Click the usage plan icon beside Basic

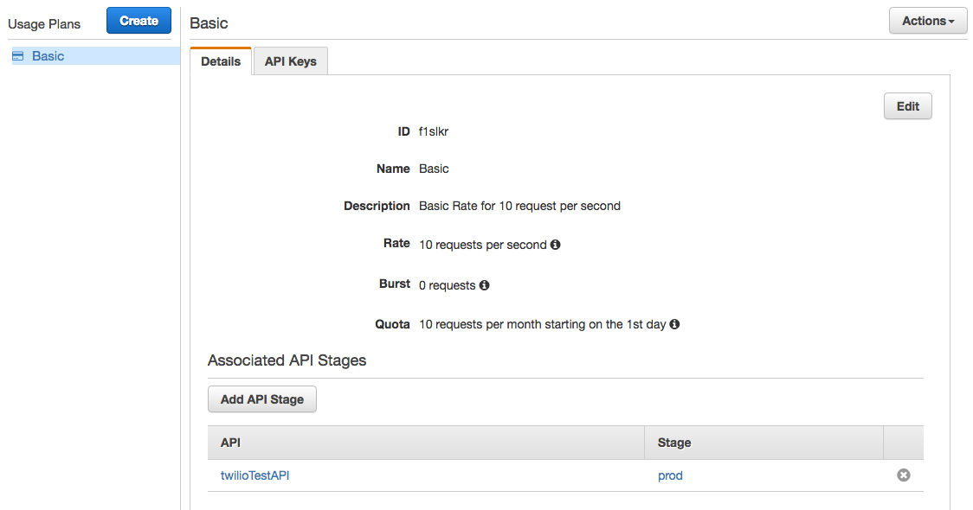click(18, 56)
